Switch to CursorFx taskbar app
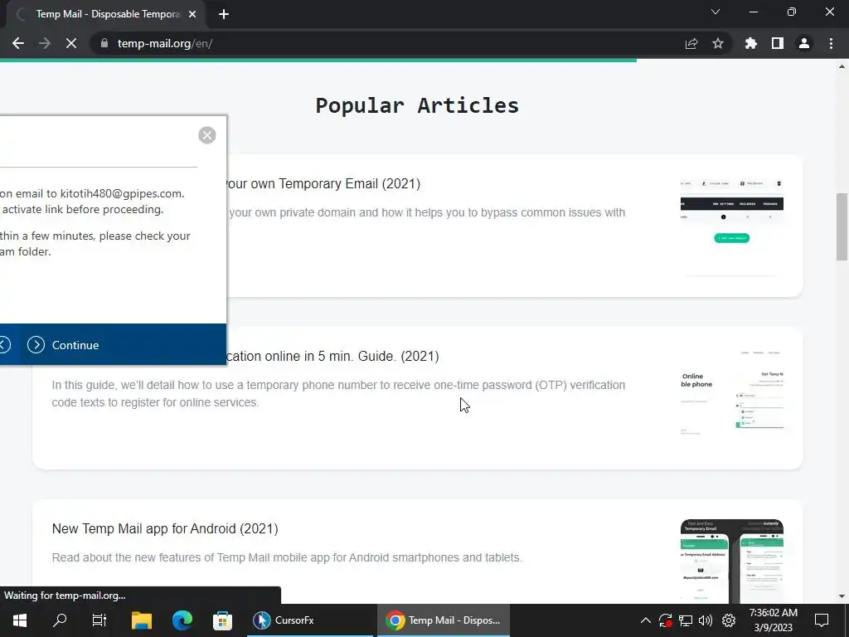The image size is (849, 637). (310, 620)
